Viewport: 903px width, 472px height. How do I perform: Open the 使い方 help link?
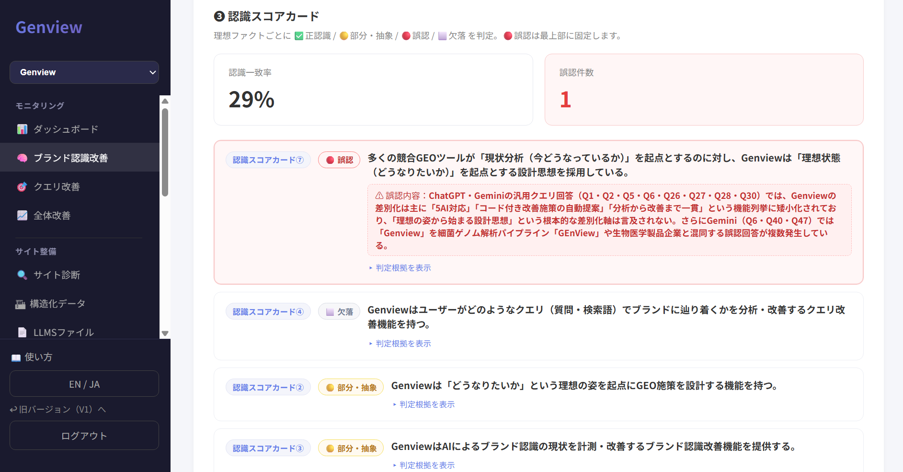32,357
